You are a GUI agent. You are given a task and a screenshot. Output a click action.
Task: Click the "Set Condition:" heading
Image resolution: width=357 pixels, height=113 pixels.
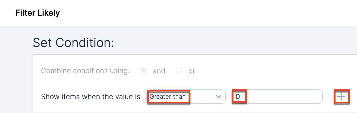[73, 43]
